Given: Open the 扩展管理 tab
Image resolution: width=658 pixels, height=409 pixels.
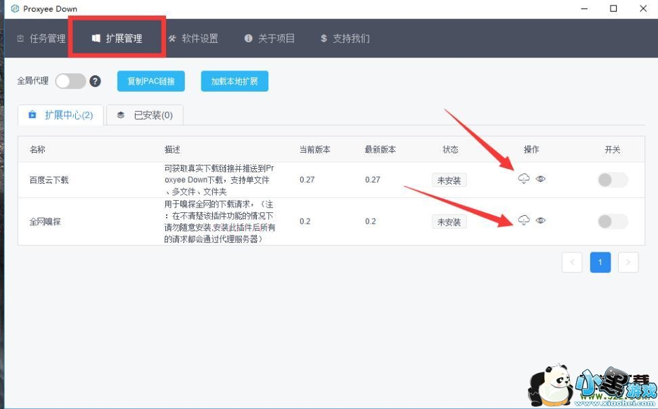Looking at the screenshot, I should 117,39.
